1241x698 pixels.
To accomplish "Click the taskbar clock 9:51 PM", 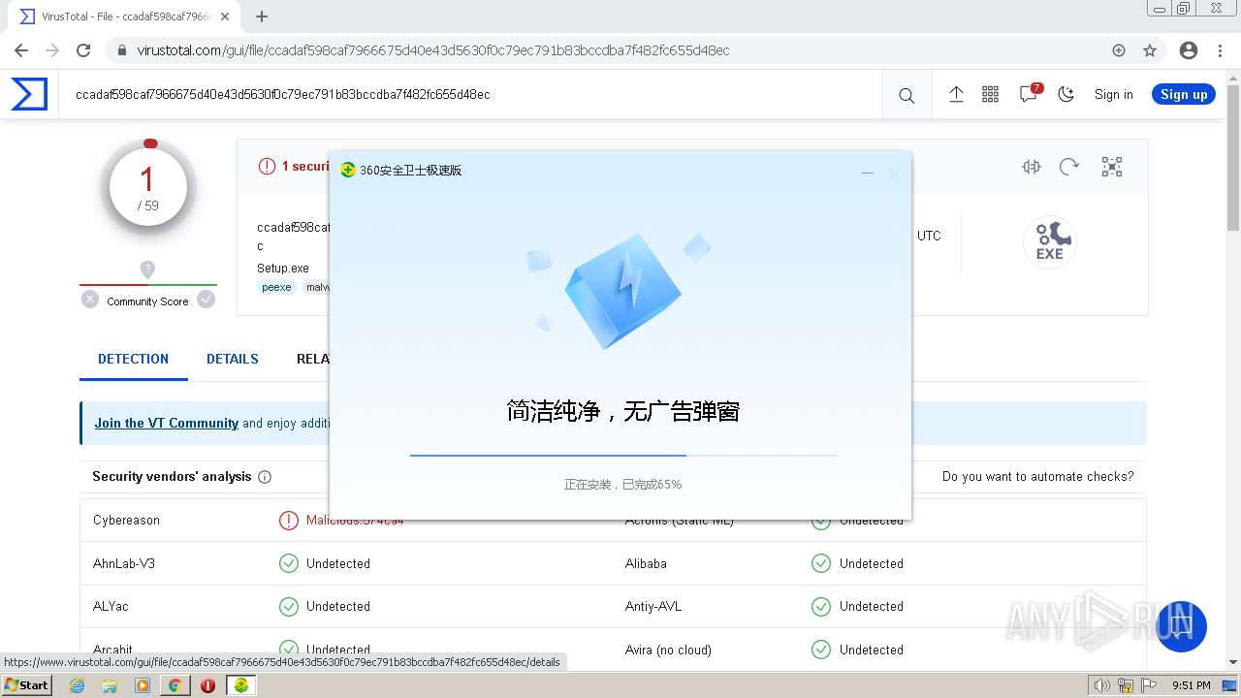I will (1192, 685).
